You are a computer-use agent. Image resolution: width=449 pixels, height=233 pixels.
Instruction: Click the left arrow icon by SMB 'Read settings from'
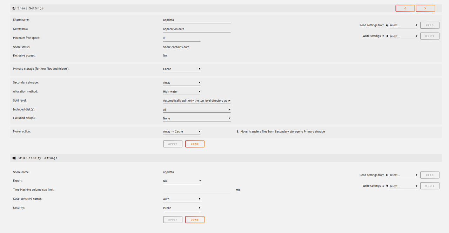point(387,175)
